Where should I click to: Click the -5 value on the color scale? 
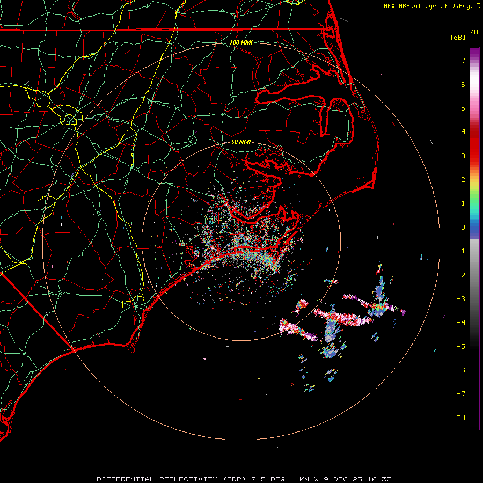[x=461, y=347]
